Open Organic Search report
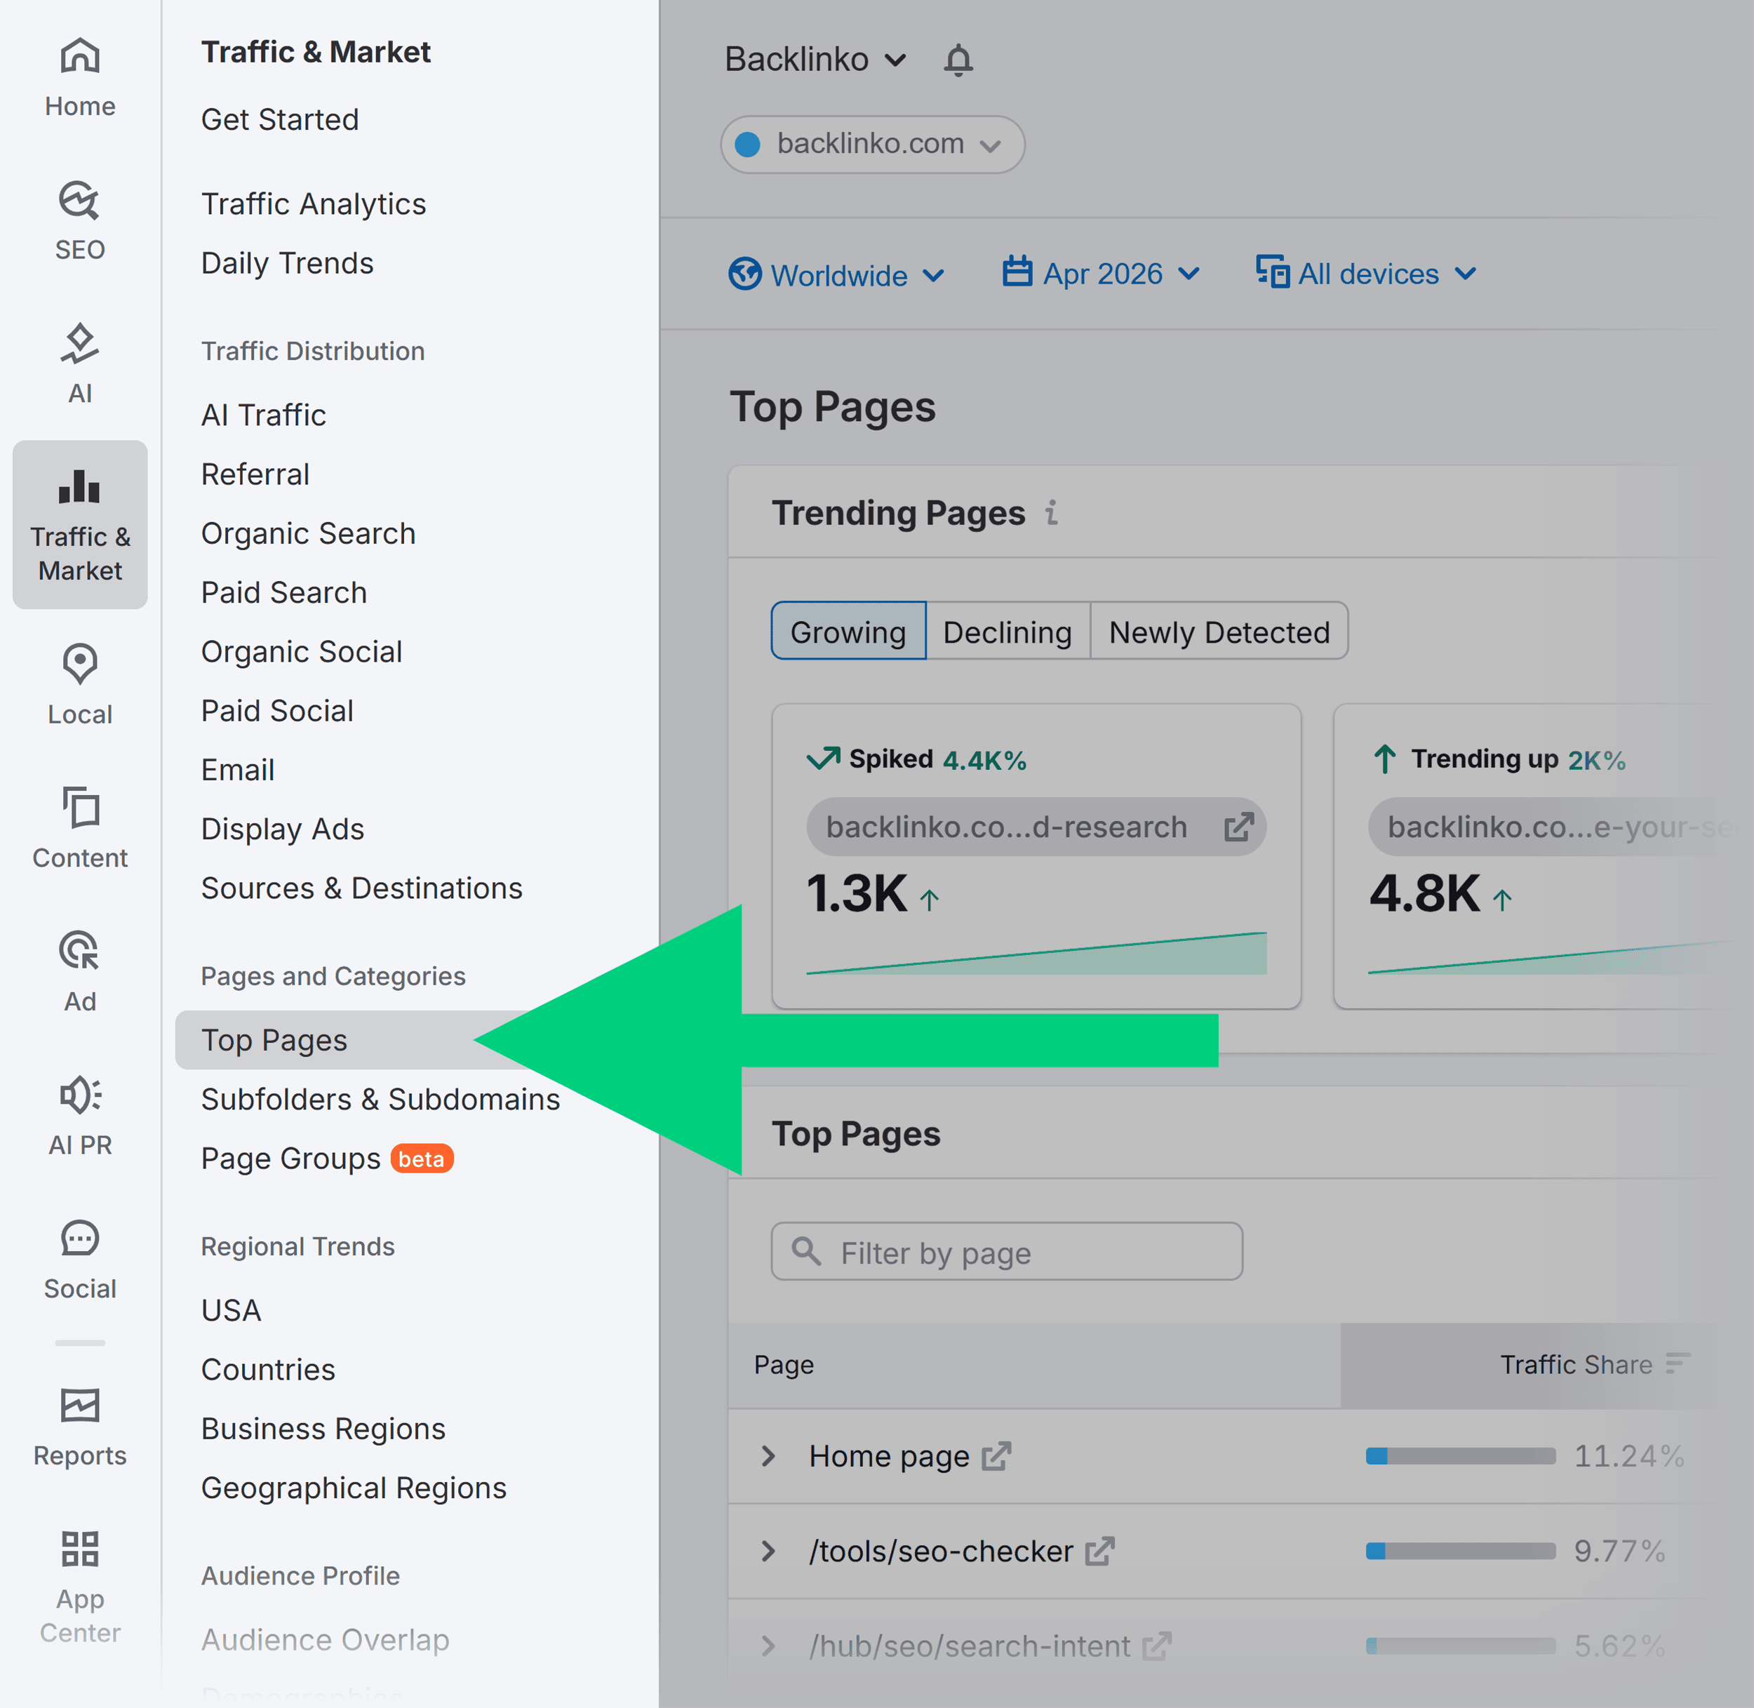Viewport: 1754px width, 1708px height. [309, 533]
